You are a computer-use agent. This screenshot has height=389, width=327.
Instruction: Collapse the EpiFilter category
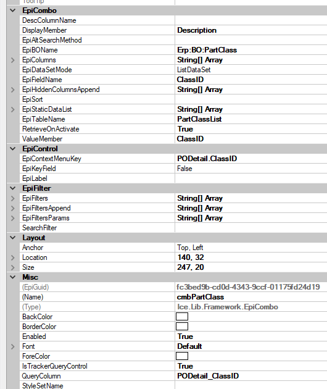click(x=12, y=188)
